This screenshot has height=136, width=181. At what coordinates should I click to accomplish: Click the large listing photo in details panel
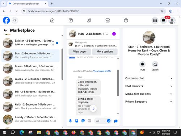(149, 37)
